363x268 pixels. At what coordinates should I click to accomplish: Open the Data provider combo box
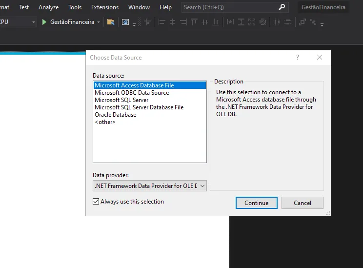150,186
